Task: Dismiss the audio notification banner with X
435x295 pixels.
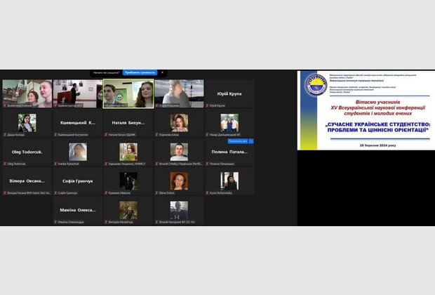Action: (x=161, y=72)
